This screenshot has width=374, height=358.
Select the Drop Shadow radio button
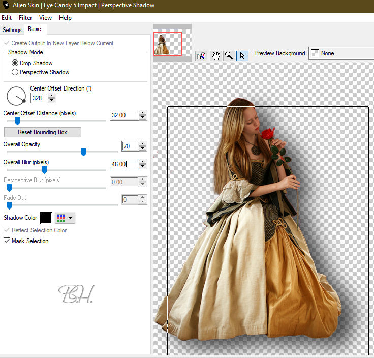(x=15, y=63)
